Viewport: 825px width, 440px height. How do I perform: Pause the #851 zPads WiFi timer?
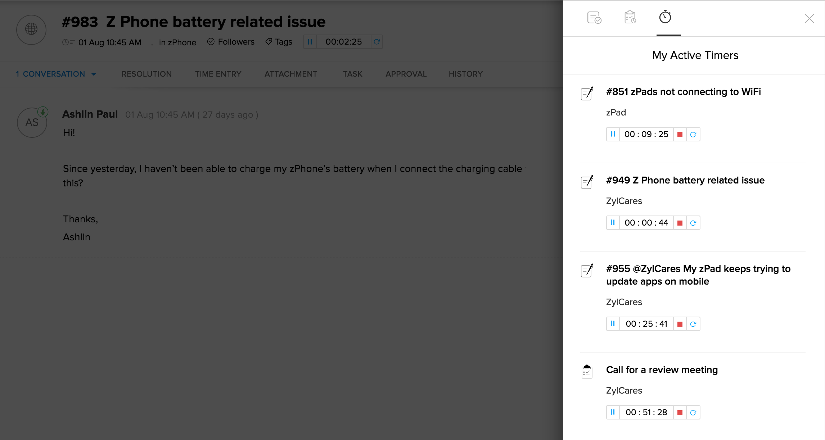tap(613, 134)
